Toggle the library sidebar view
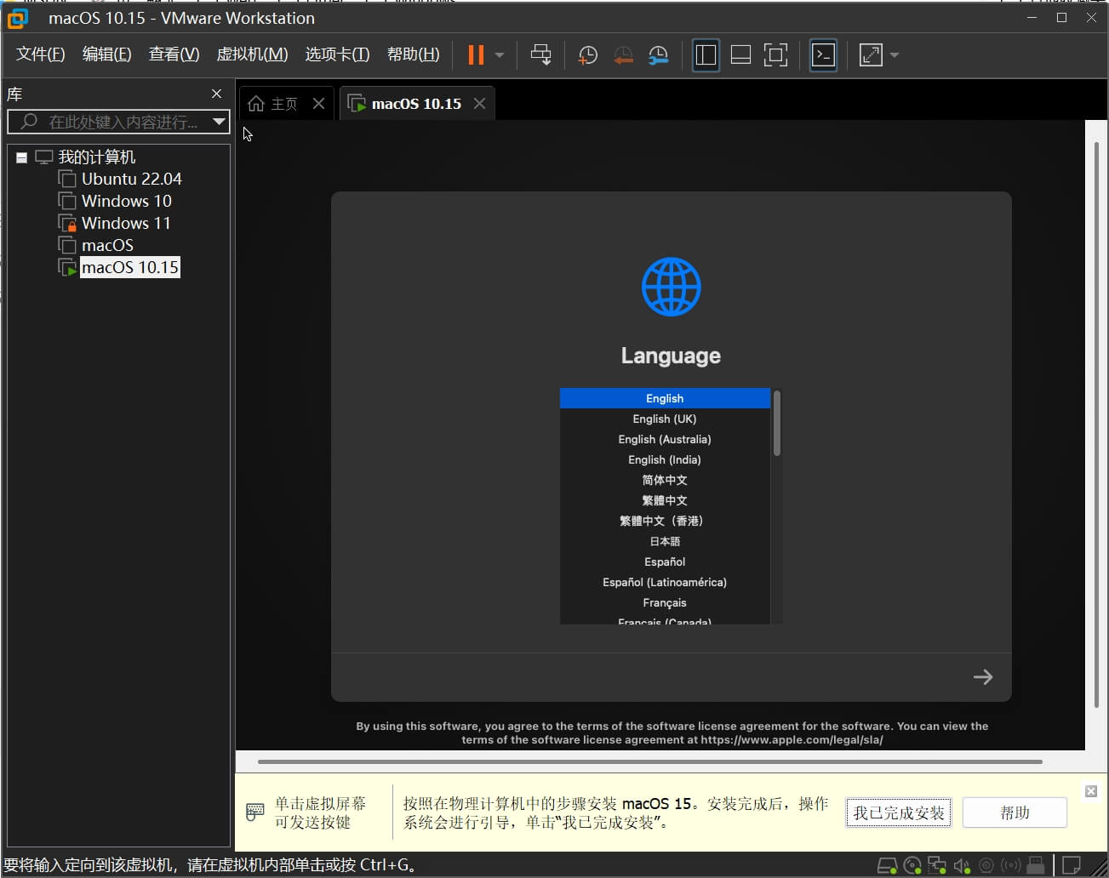This screenshot has width=1109, height=878. (x=706, y=55)
